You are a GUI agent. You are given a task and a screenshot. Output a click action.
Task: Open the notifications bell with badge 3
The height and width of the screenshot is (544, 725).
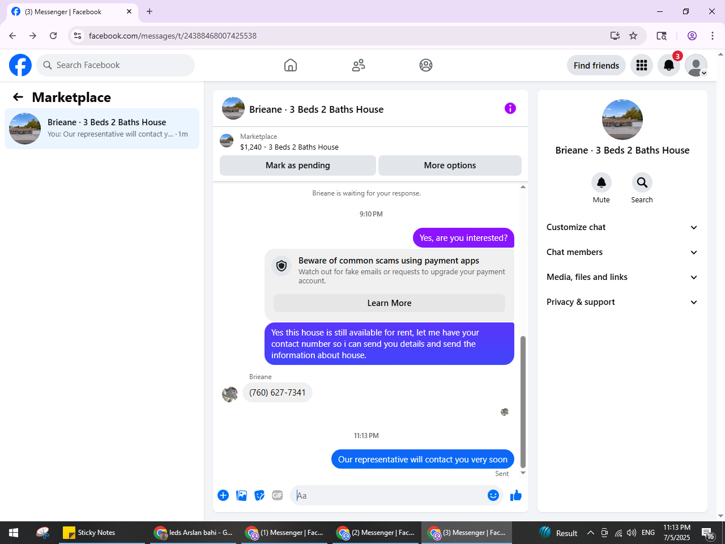point(669,65)
